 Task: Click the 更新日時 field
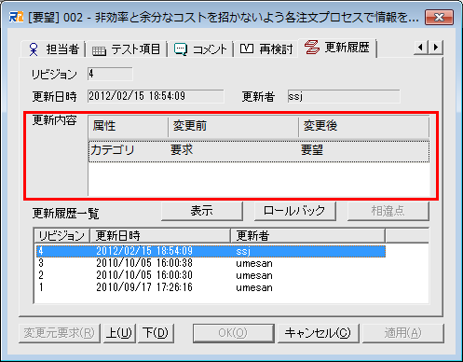coord(156,96)
